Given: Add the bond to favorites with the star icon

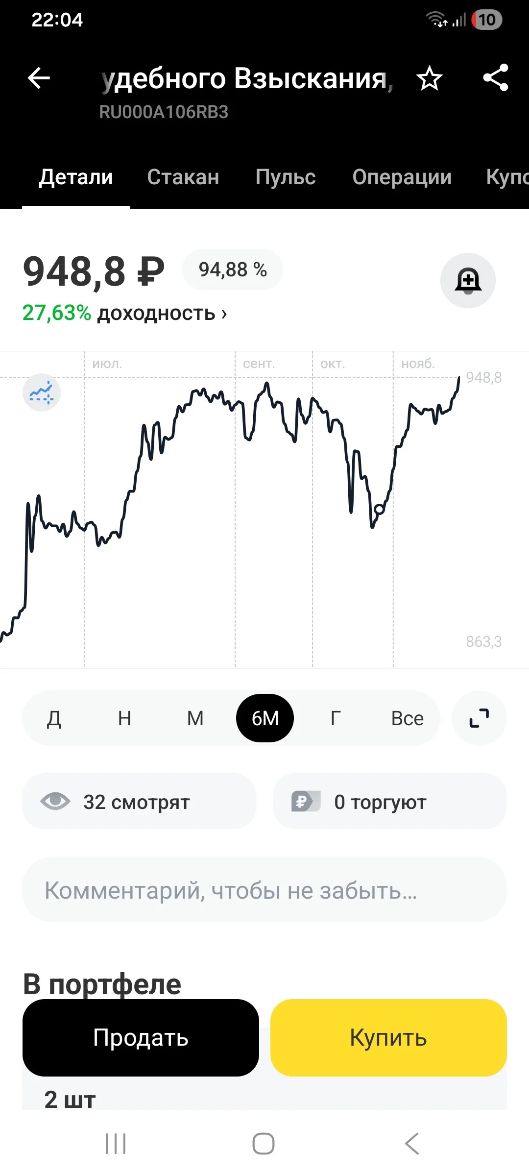Looking at the screenshot, I should (430, 78).
